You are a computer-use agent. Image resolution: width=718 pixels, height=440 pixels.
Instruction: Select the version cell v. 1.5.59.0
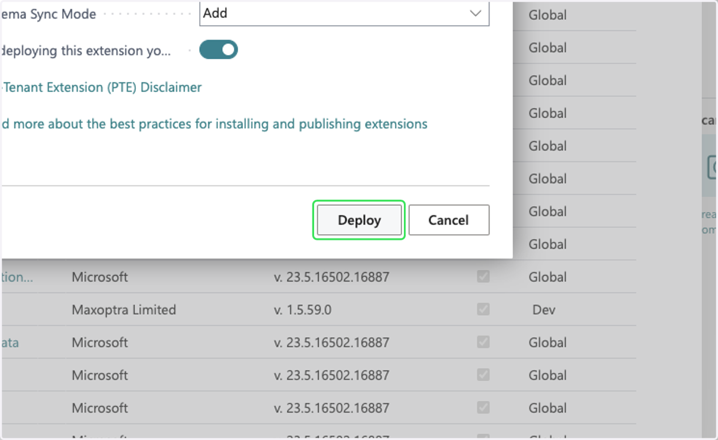point(303,310)
